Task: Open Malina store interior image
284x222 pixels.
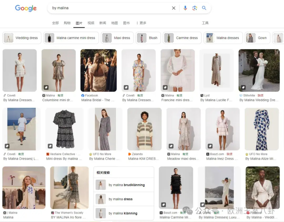Action: 24,188
